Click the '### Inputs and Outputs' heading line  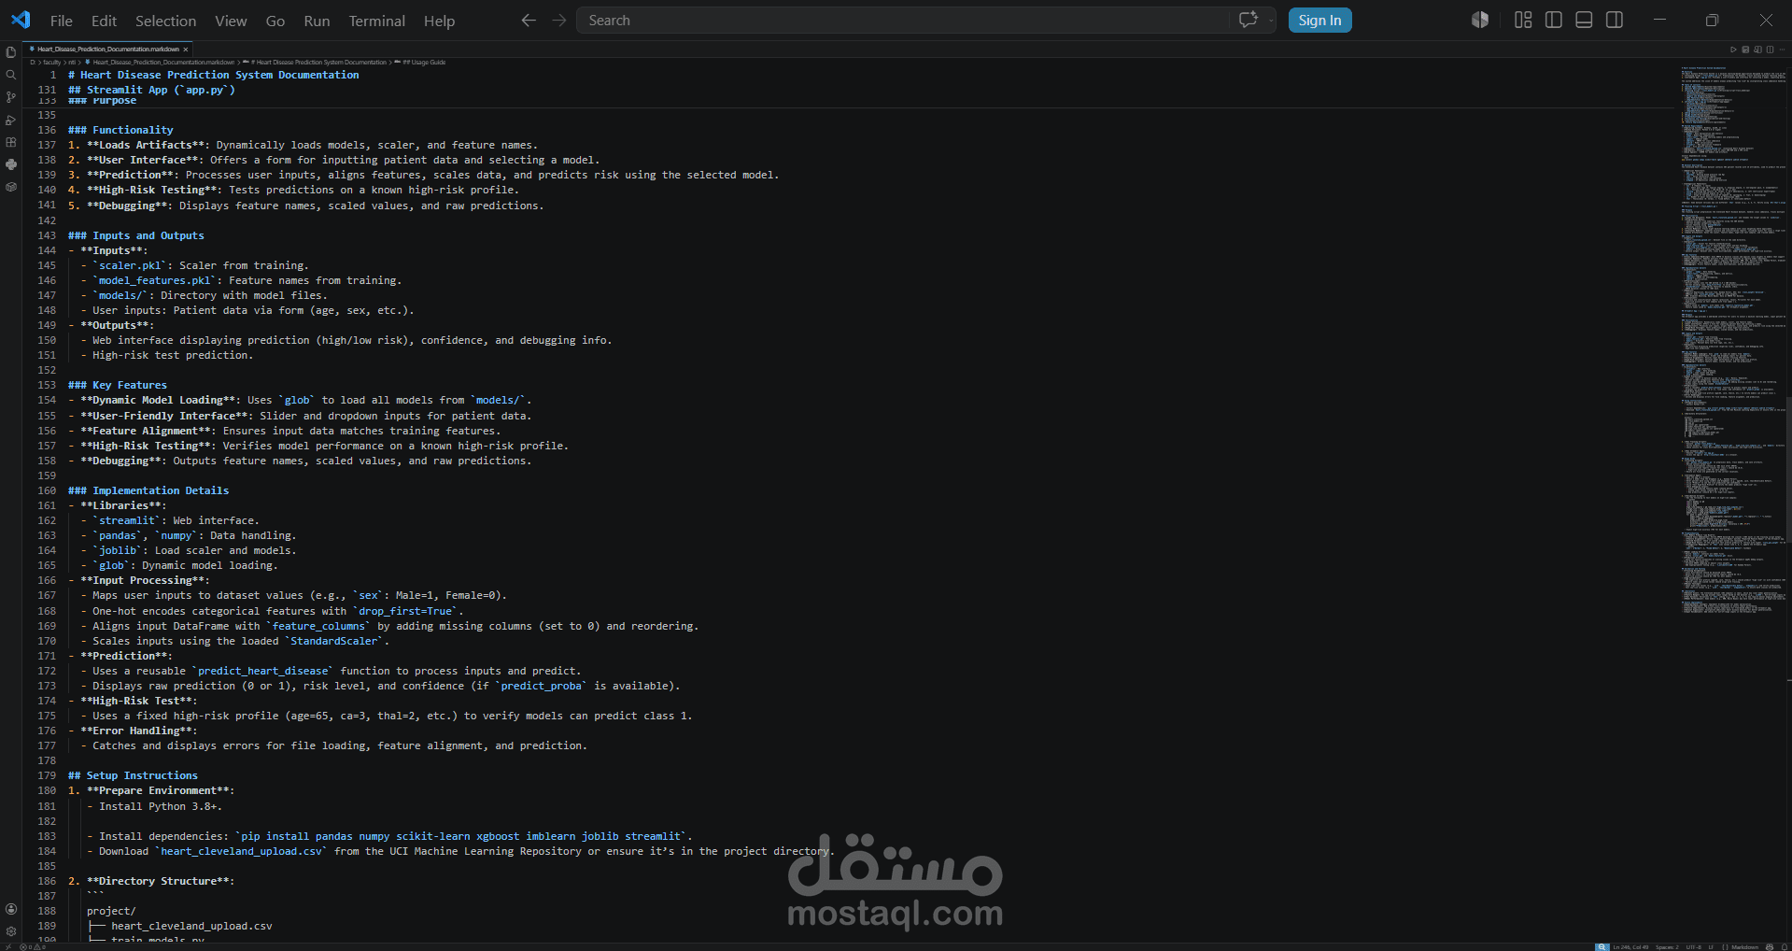click(136, 235)
